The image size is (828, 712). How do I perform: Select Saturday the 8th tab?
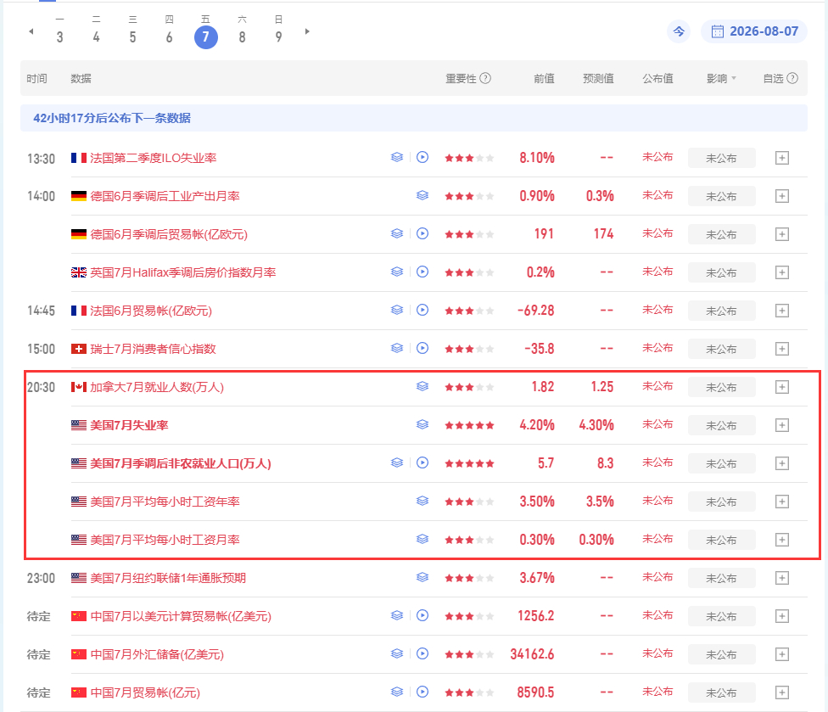point(242,31)
